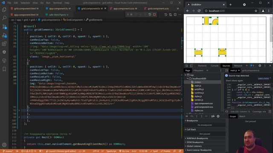Click the open changes icon in editor actions
This screenshot has width=273, height=153.
171,15
